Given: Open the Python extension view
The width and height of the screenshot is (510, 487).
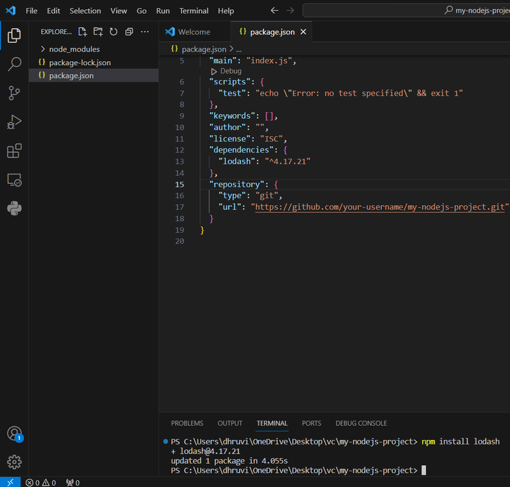Looking at the screenshot, I should click(x=14, y=208).
